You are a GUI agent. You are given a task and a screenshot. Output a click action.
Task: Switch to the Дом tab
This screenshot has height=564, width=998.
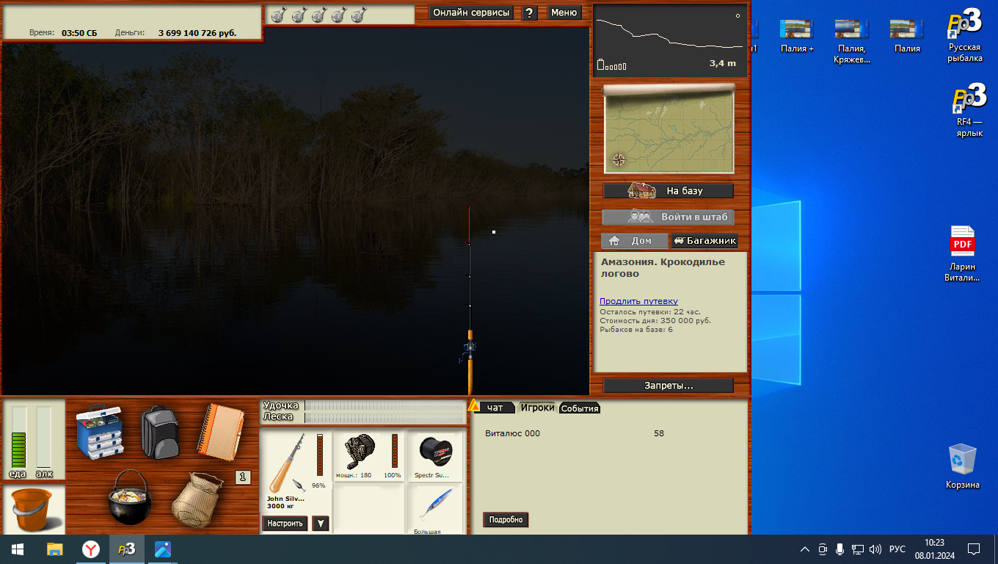point(635,241)
